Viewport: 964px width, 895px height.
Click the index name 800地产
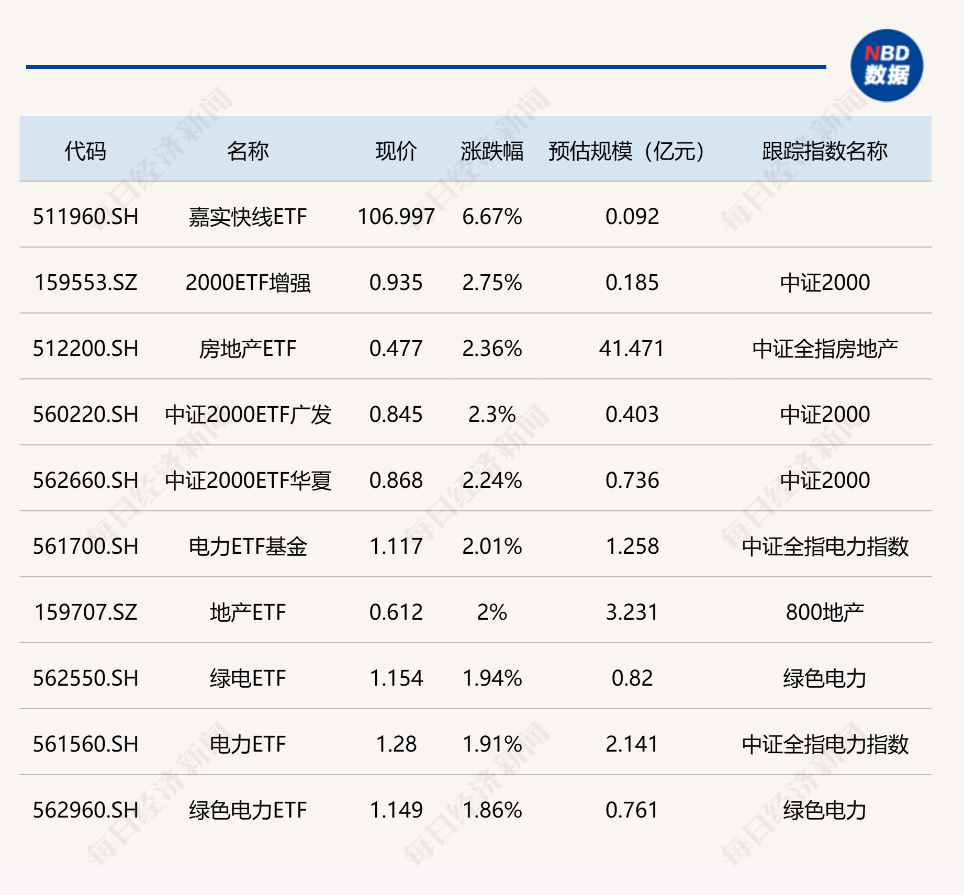[x=825, y=612]
